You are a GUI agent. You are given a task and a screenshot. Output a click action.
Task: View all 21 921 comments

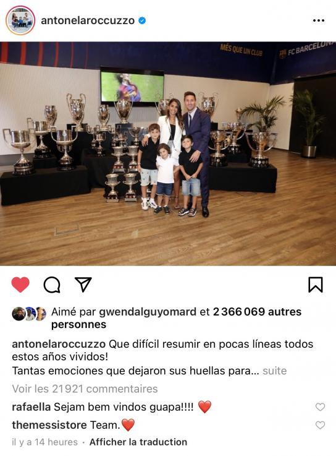85,389
